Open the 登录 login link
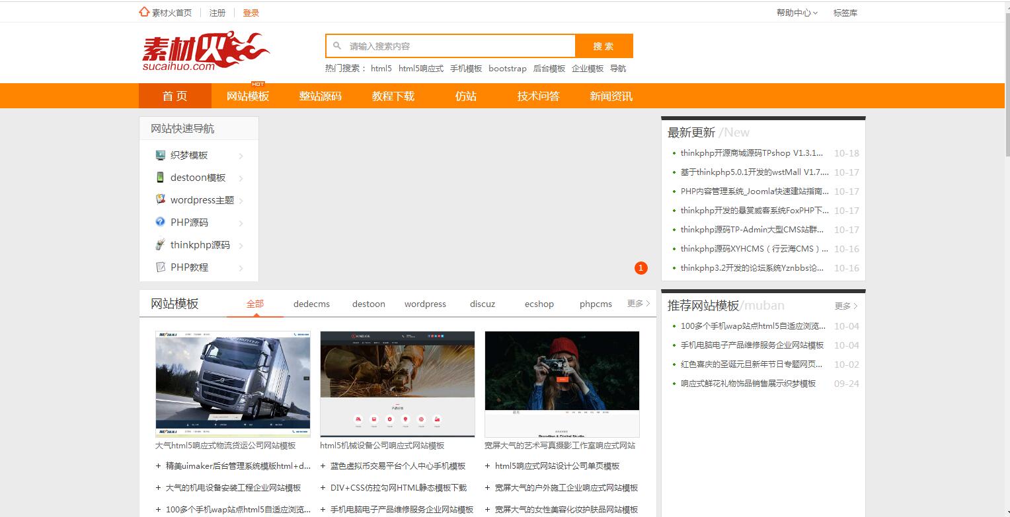 tap(251, 12)
